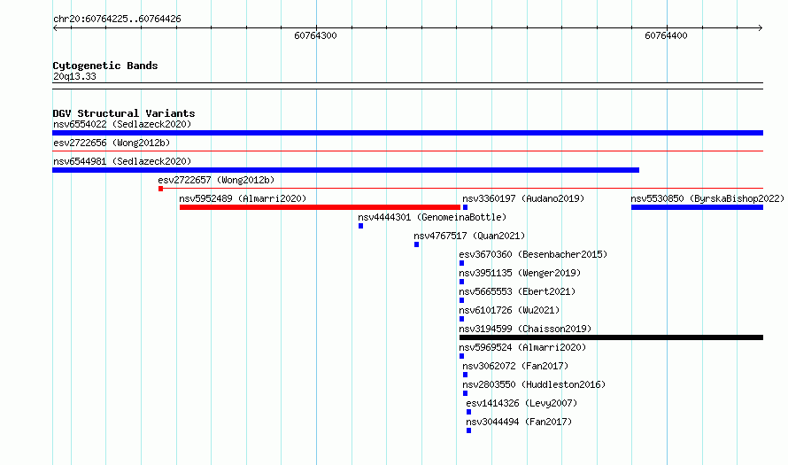Click the esv2722656 (Wong2012b) thin red line
The width and height of the screenshot is (788, 465).
pyautogui.click(x=407, y=151)
